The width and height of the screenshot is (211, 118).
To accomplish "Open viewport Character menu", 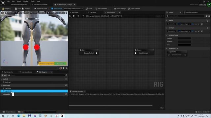I will click(33, 13).
